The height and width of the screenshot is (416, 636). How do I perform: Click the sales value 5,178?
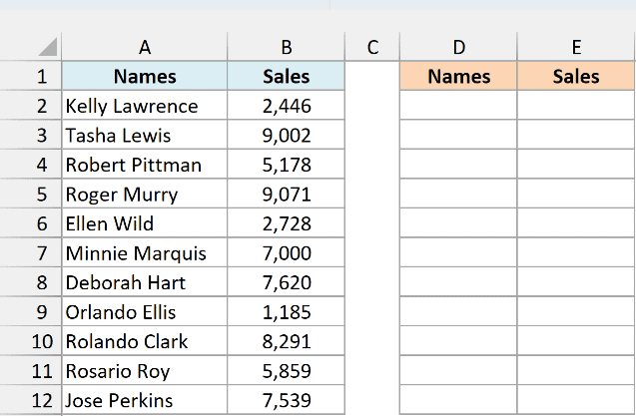pos(286,165)
